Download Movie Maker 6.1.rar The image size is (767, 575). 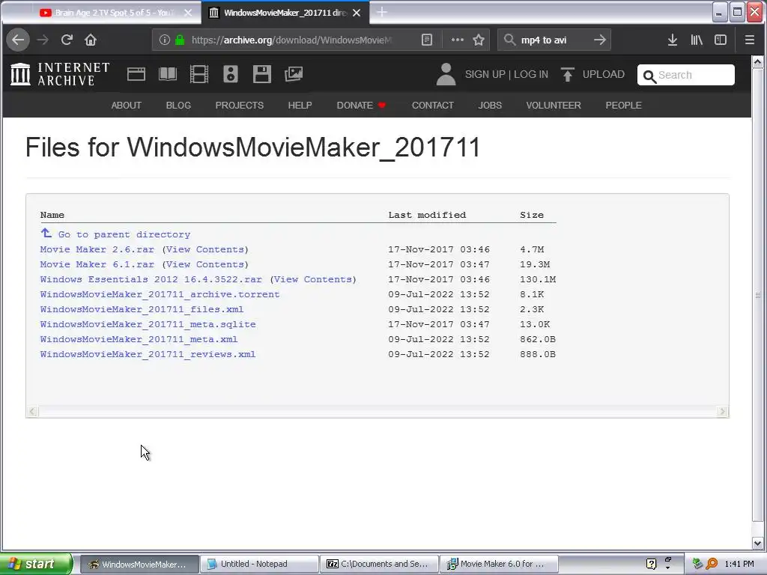[97, 264]
